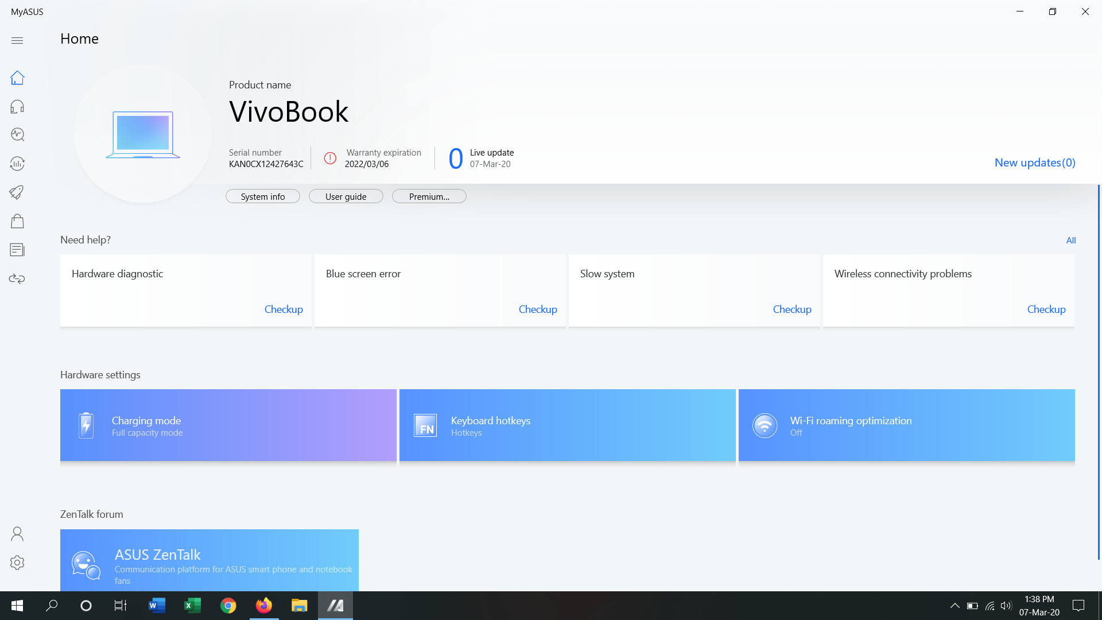Open the hamburger navigation menu
This screenshot has height=620, width=1102.
pos(17,40)
